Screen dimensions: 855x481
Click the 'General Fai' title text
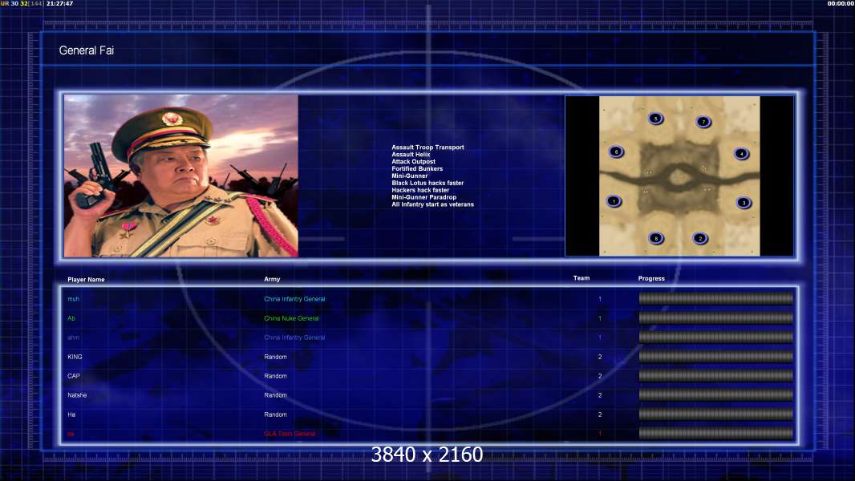(x=86, y=51)
